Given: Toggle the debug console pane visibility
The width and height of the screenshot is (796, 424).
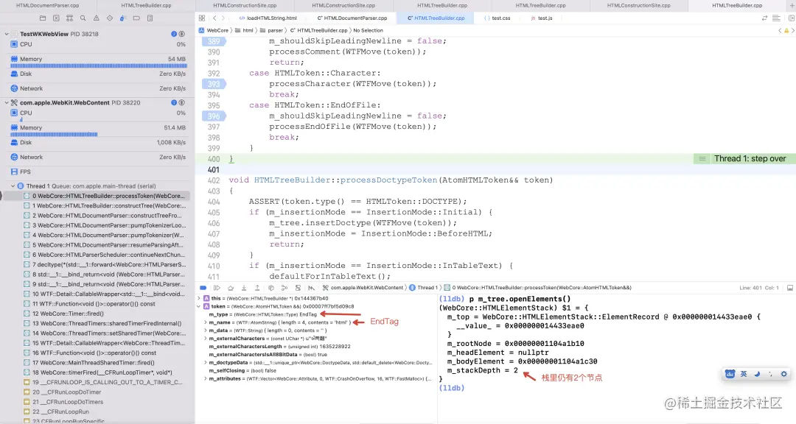Looking at the screenshot, I should [x=789, y=288].
